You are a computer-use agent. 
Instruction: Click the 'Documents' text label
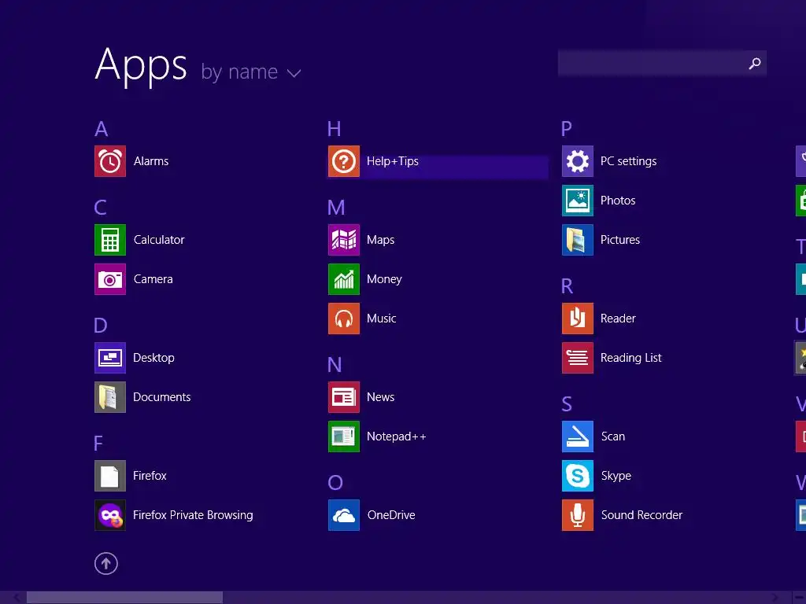coord(162,397)
